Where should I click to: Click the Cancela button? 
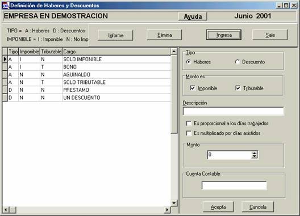(258, 207)
